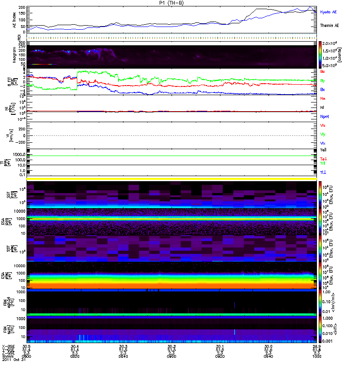This screenshot has height=366, width=343.
Task: Click the blue Bx legend label
Action: pyautogui.click(x=323, y=90)
